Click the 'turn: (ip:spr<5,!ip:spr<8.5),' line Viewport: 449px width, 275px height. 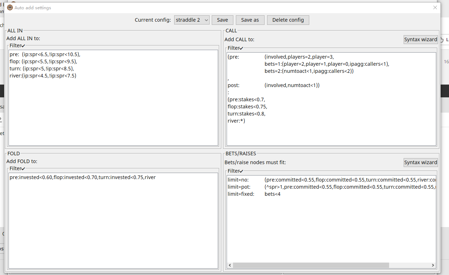[x=42, y=69]
